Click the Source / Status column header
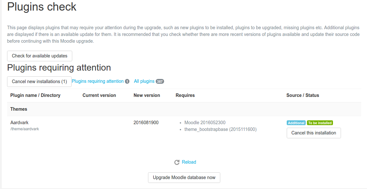 [302, 95]
